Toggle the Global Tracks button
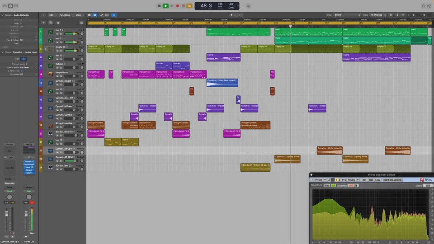This screenshot has width=434, height=244. [x=81, y=23]
